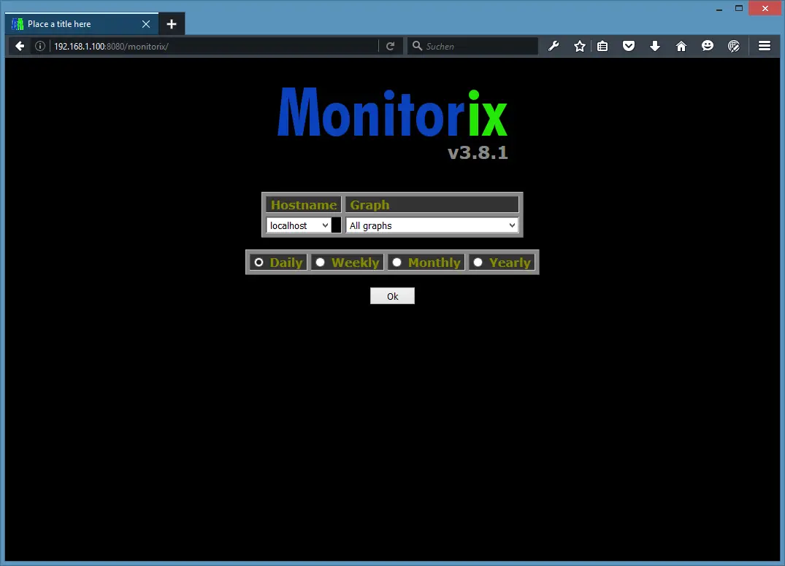Open developer tools wrench icon

click(554, 46)
